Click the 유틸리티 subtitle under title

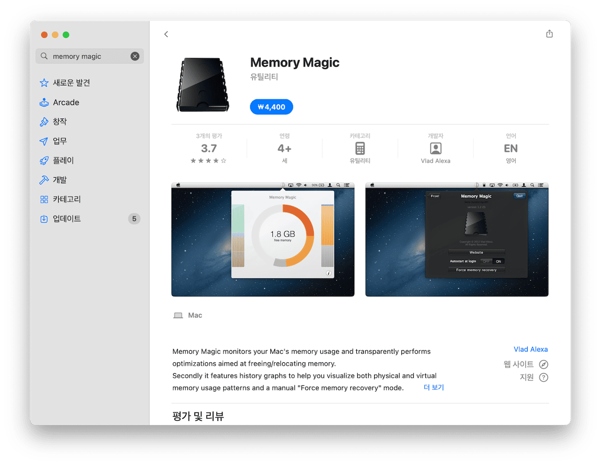click(264, 77)
